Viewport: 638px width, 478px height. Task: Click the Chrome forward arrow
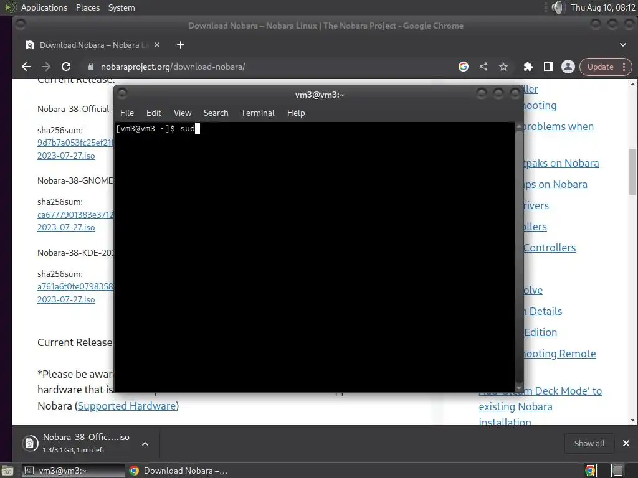(x=46, y=67)
